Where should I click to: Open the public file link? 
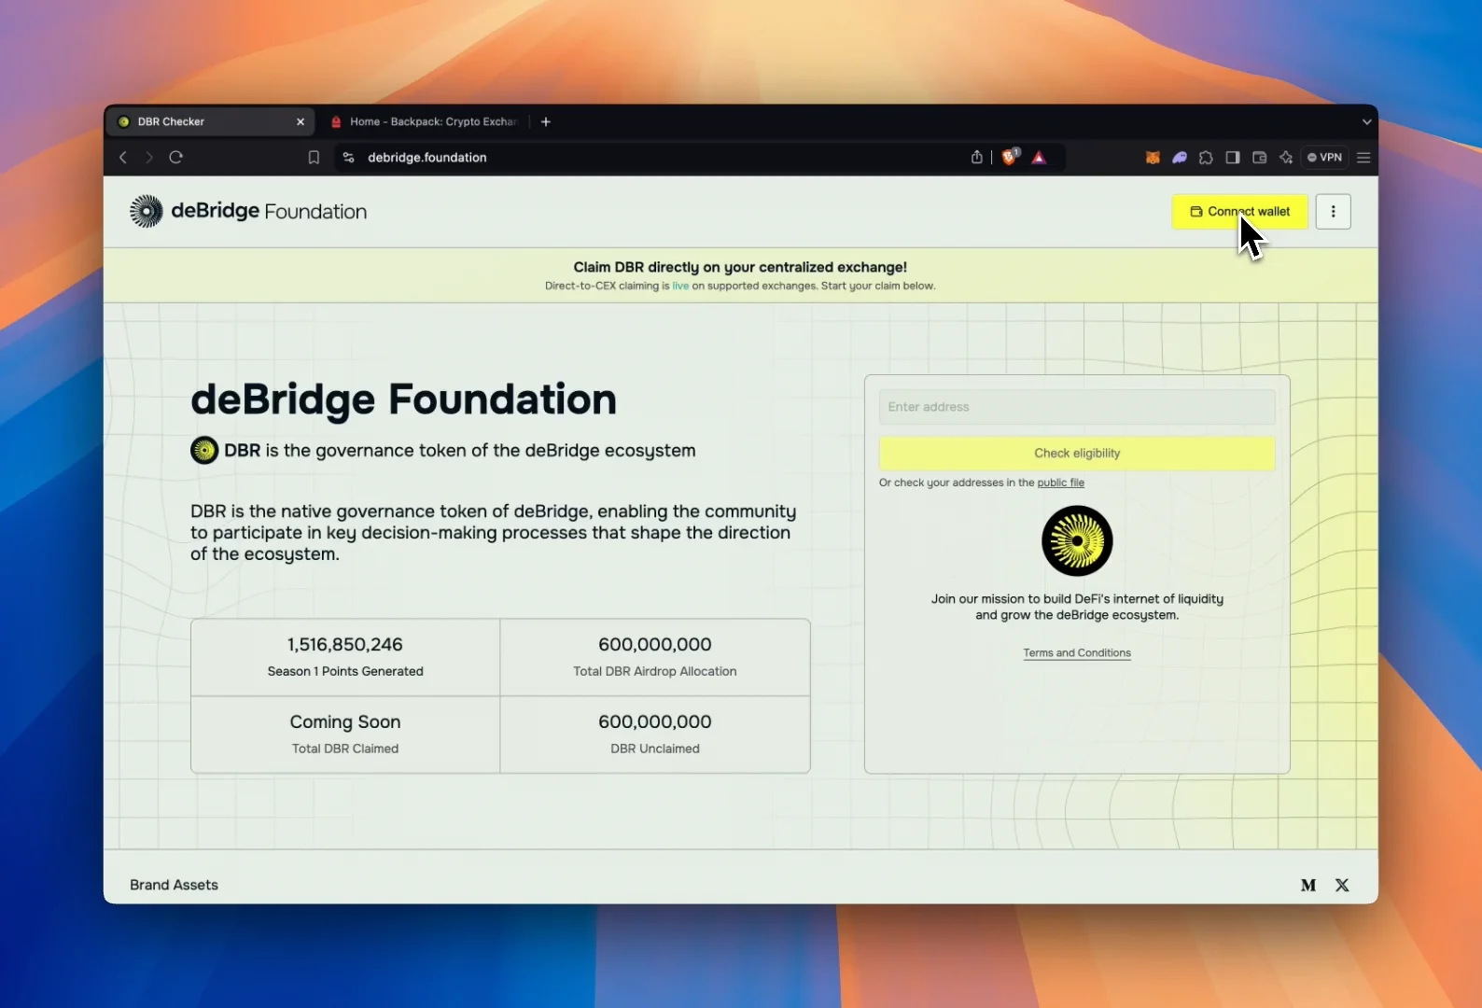click(1060, 483)
